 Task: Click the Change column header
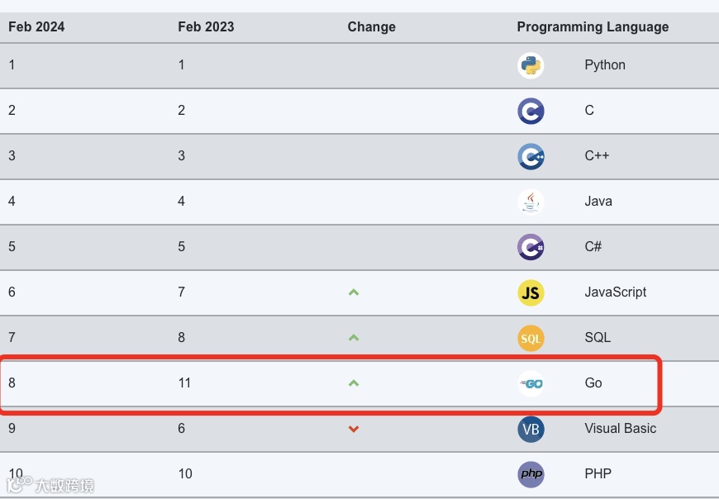coord(371,26)
